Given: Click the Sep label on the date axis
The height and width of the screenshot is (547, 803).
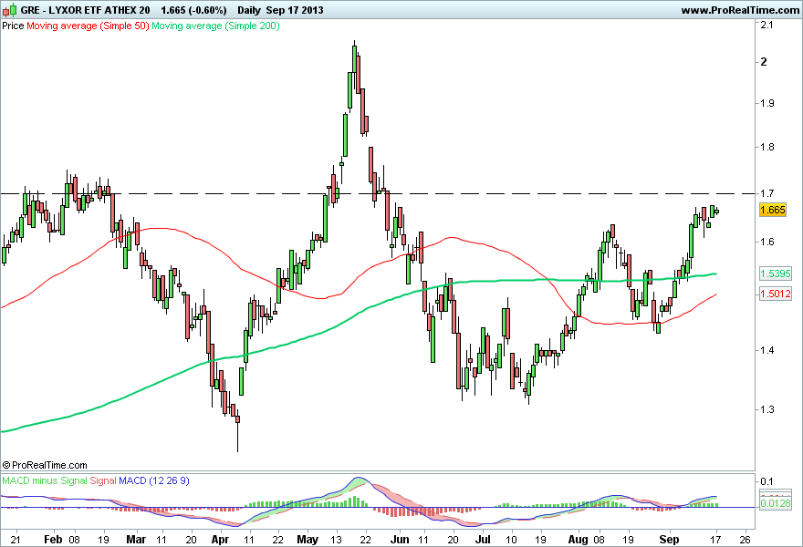Looking at the screenshot, I should 669,540.
